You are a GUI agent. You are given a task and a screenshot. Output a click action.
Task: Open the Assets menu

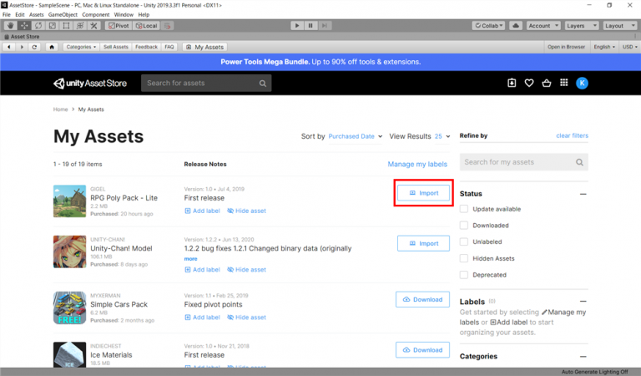coord(37,14)
